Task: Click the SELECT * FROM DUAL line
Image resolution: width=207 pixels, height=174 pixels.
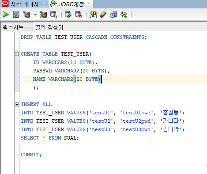Action: pyautogui.click(x=50, y=138)
